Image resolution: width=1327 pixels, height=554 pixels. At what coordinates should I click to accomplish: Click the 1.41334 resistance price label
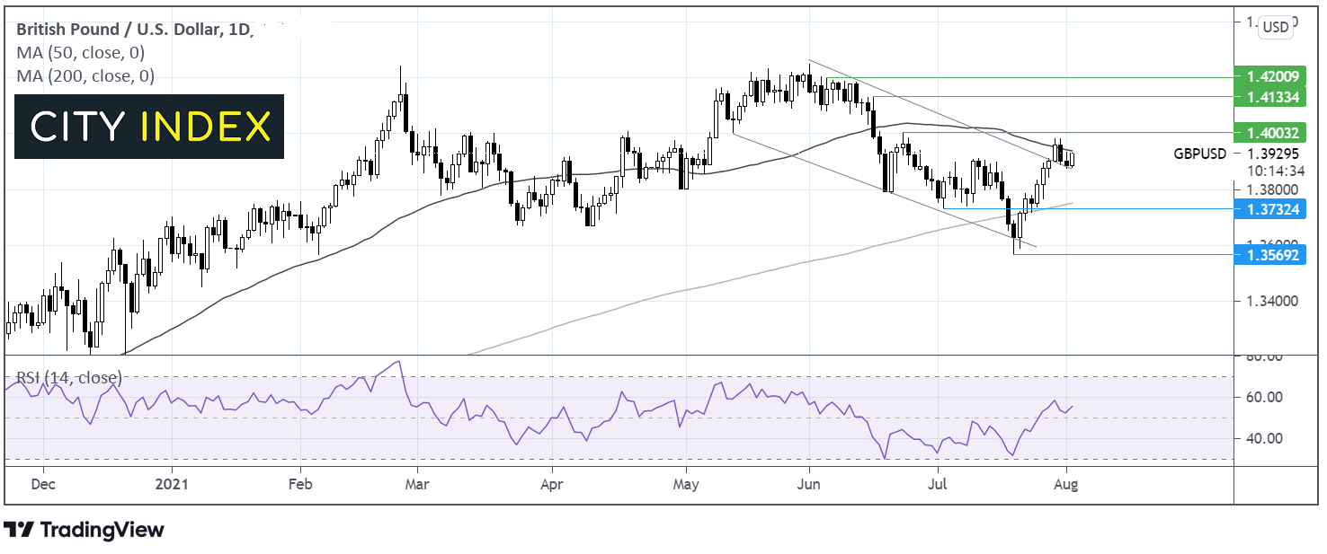pyautogui.click(x=1270, y=95)
